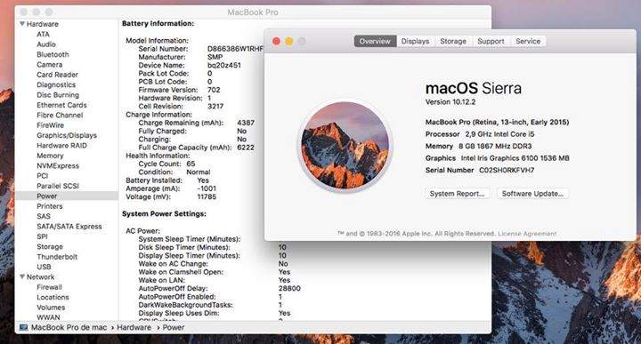Select Disc Burning in the sidebar

pyautogui.click(x=58, y=95)
